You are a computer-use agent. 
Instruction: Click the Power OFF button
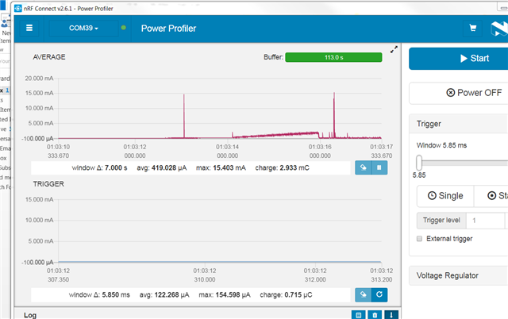coord(459,93)
